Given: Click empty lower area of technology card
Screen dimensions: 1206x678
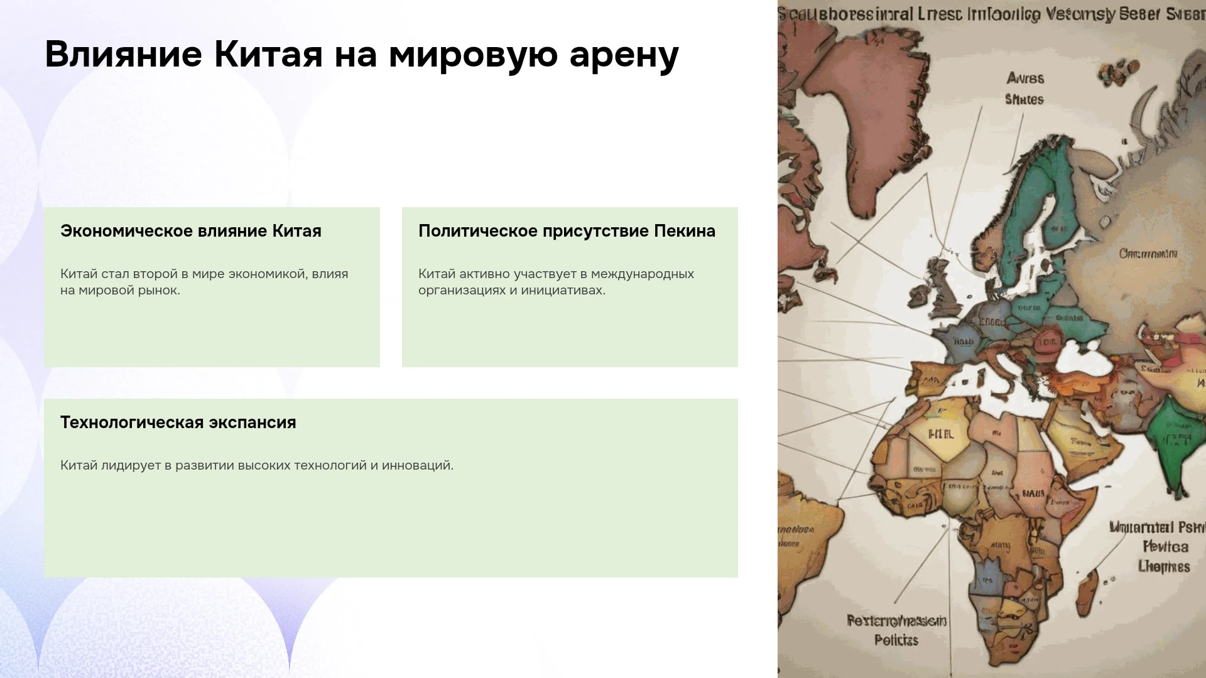Looking at the screenshot, I should pos(391,527).
